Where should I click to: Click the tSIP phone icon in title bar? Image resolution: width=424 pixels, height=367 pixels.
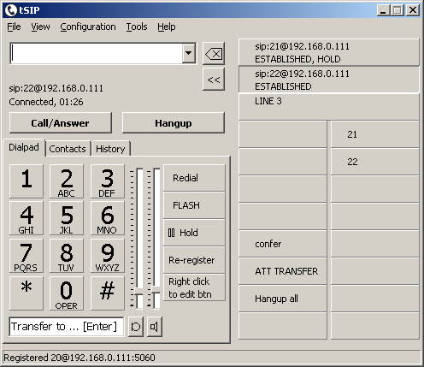pyautogui.click(x=11, y=10)
